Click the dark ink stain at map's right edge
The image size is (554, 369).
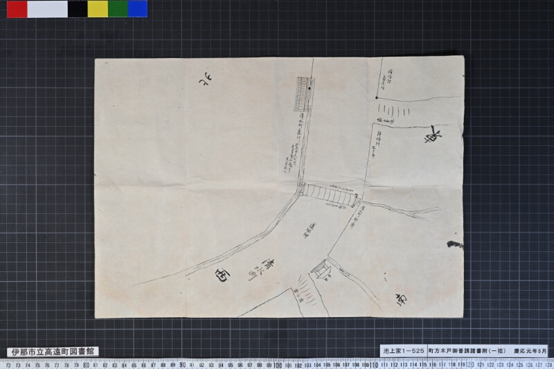(x=455, y=244)
